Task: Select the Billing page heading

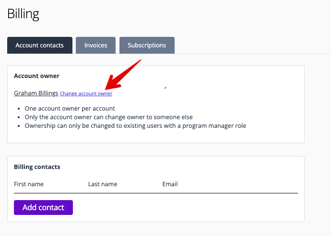Action: click(23, 14)
